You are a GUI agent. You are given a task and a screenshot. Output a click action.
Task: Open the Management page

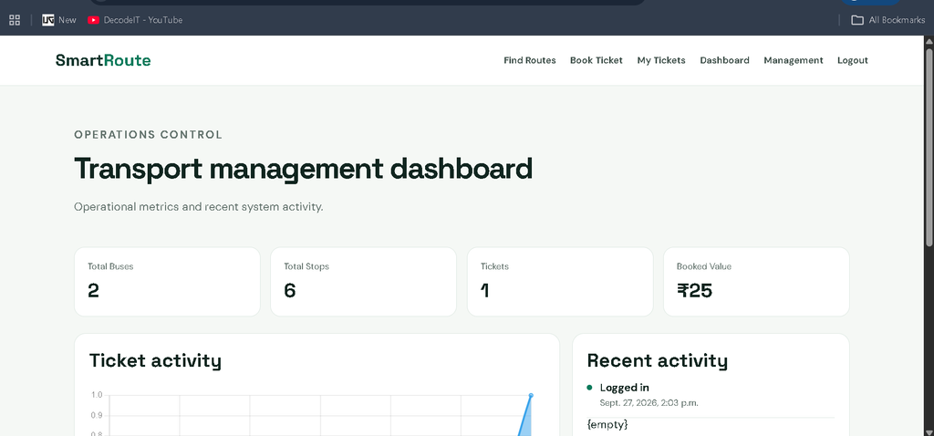point(794,60)
